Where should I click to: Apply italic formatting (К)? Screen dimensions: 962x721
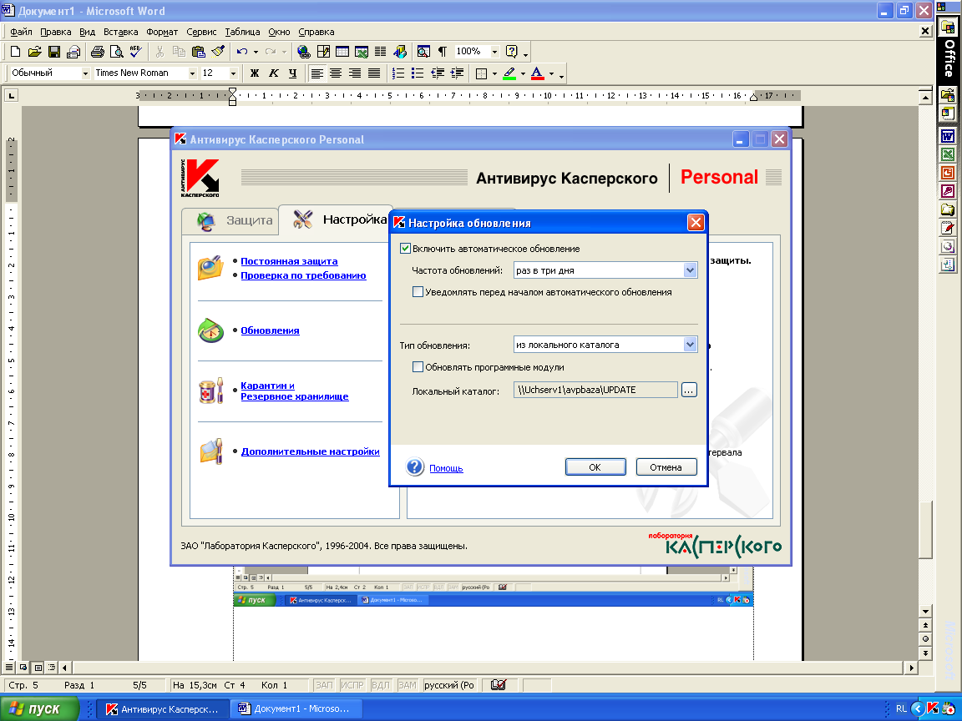click(274, 73)
